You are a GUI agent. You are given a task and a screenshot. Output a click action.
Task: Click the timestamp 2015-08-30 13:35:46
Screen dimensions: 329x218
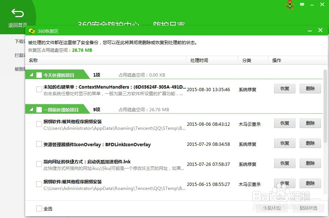coord(208,90)
